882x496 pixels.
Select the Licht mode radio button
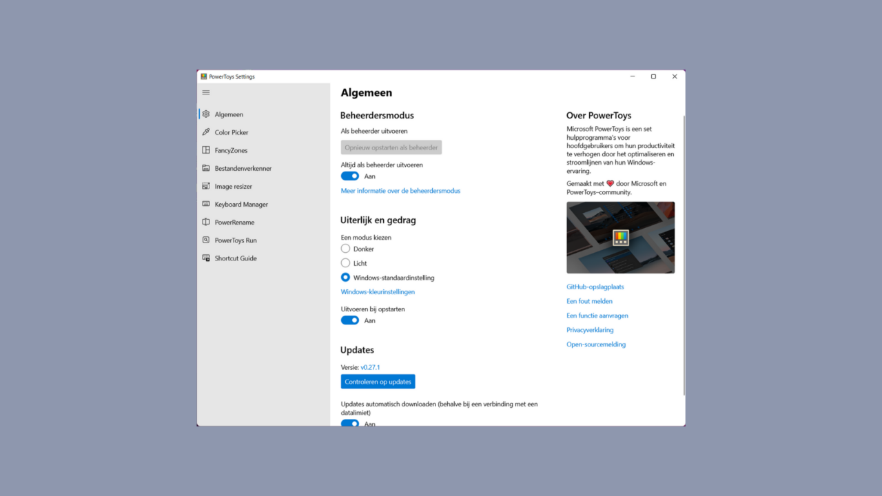tap(346, 263)
